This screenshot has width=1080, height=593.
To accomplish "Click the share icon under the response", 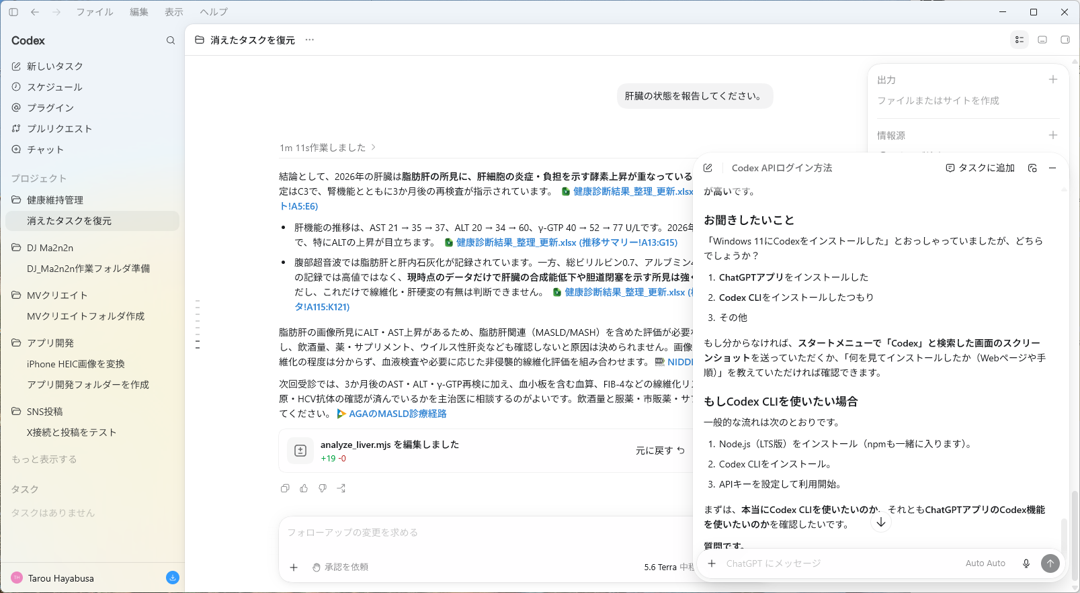I will (341, 488).
